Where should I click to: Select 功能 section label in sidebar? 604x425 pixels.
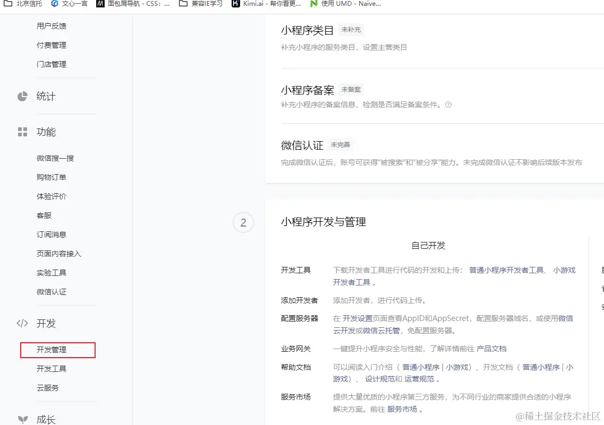point(46,132)
